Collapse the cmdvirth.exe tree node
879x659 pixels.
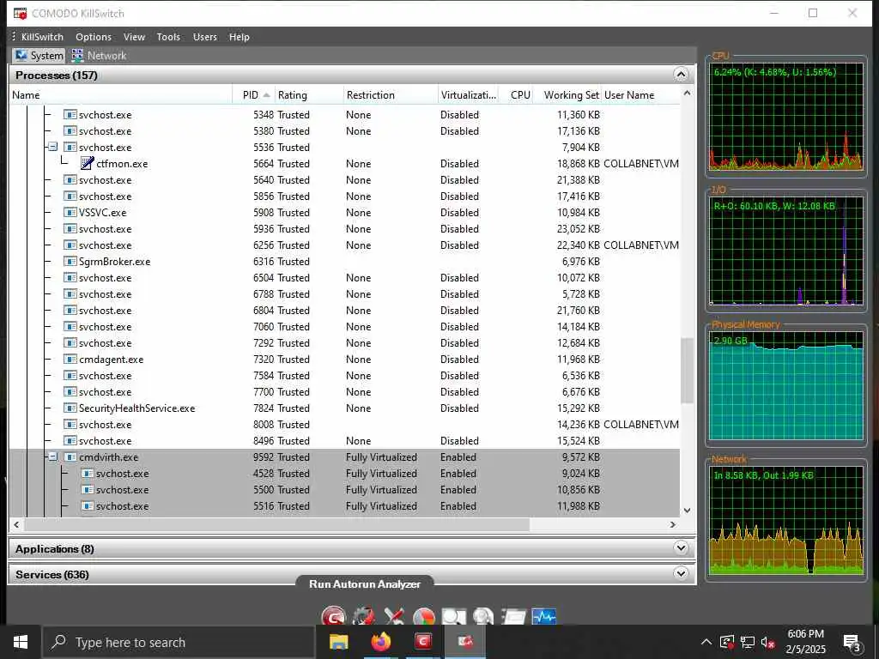pyautogui.click(x=52, y=456)
